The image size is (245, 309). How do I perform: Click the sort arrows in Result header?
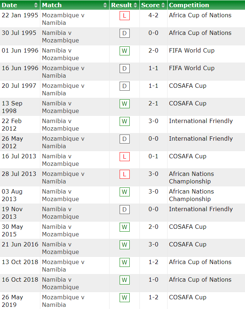click(135, 5)
